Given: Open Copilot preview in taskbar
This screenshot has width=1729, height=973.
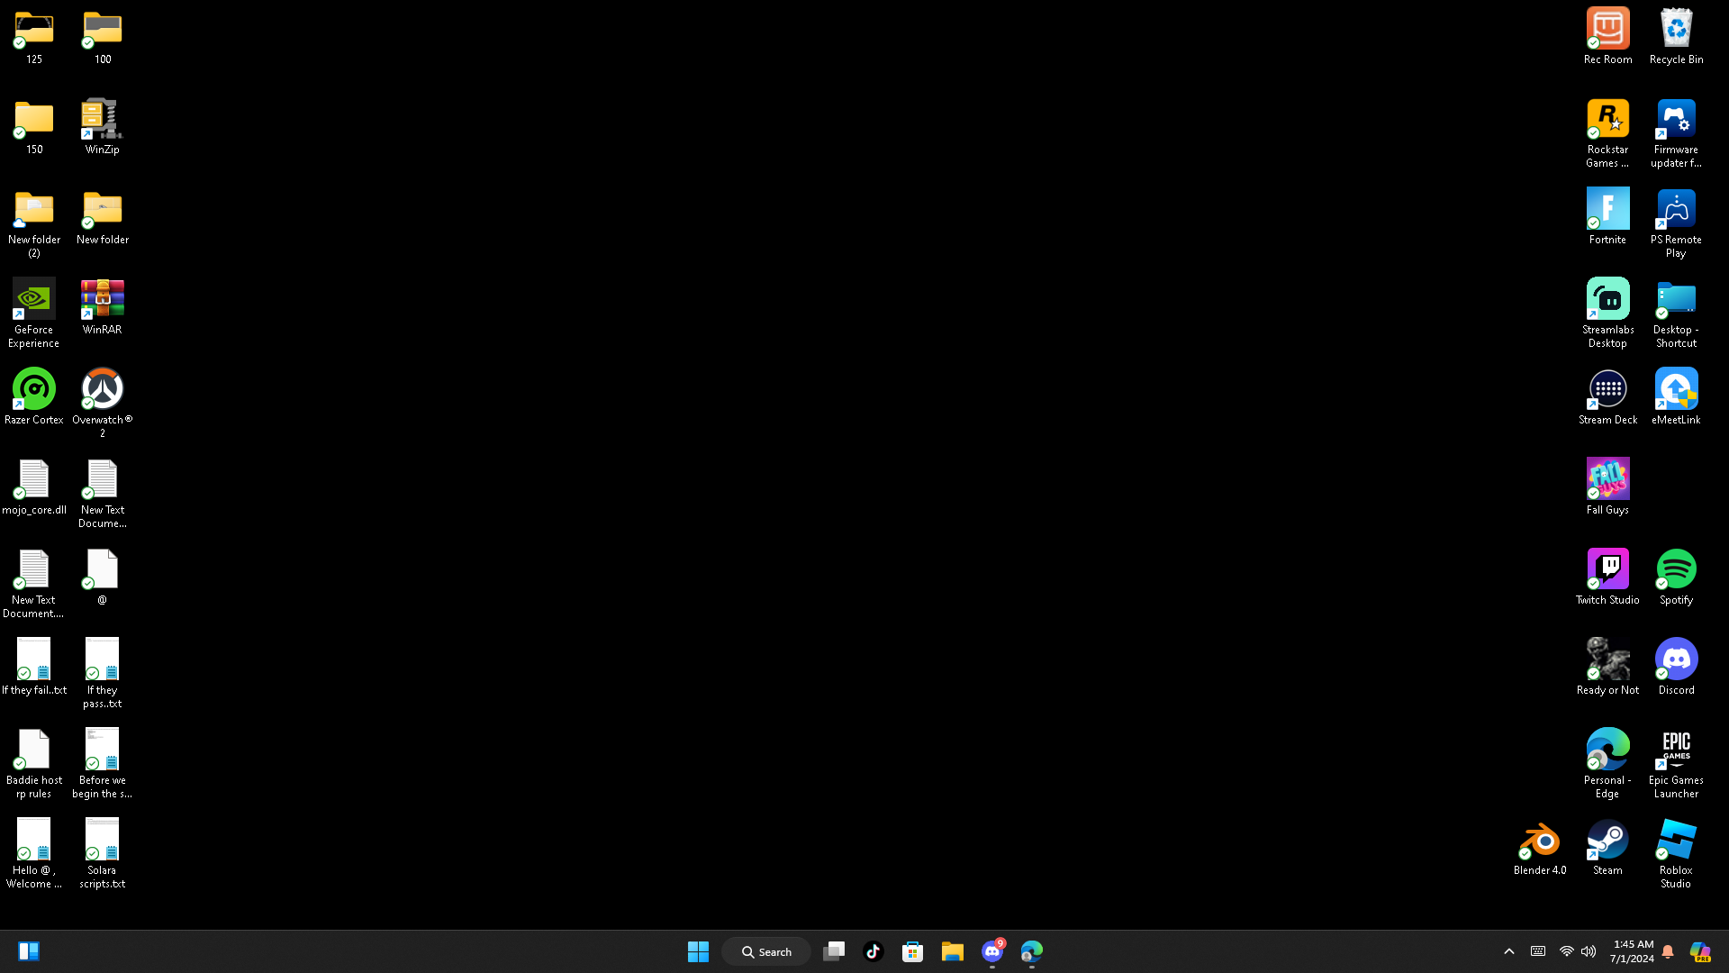Looking at the screenshot, I should pyautogui.click(x=1700, y=951).
